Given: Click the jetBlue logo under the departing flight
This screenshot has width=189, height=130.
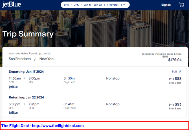Looking at the screenshot, I should (x=13, y=87).
